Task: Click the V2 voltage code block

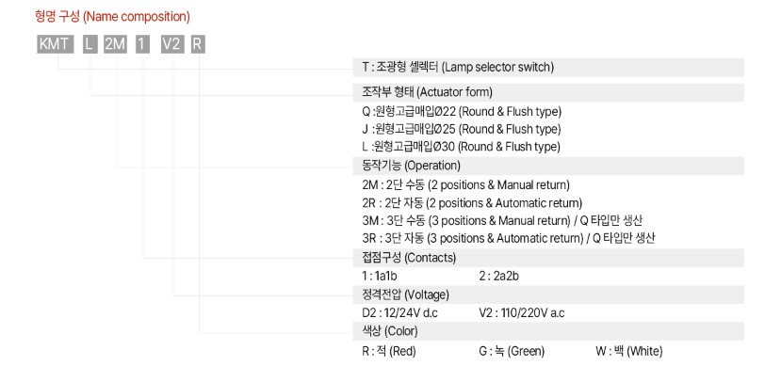Action: [171, 45]
